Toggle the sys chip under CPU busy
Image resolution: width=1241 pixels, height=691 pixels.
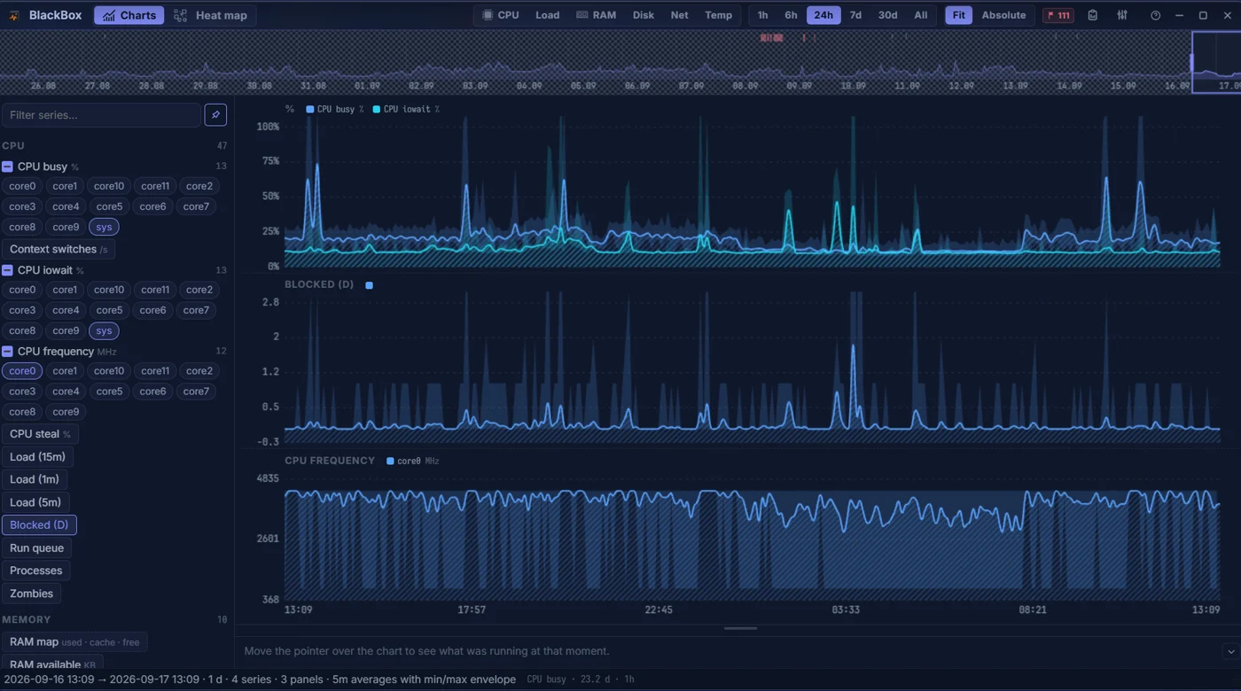point(104,228)
